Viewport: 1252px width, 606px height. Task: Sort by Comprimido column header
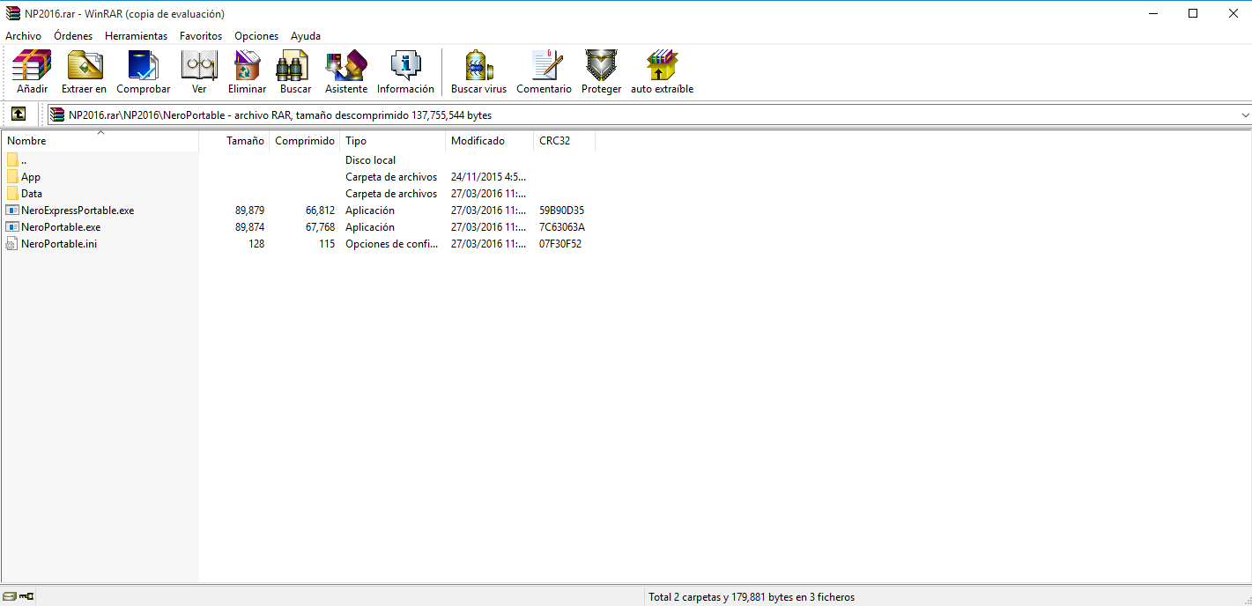[x=305, y=141]
